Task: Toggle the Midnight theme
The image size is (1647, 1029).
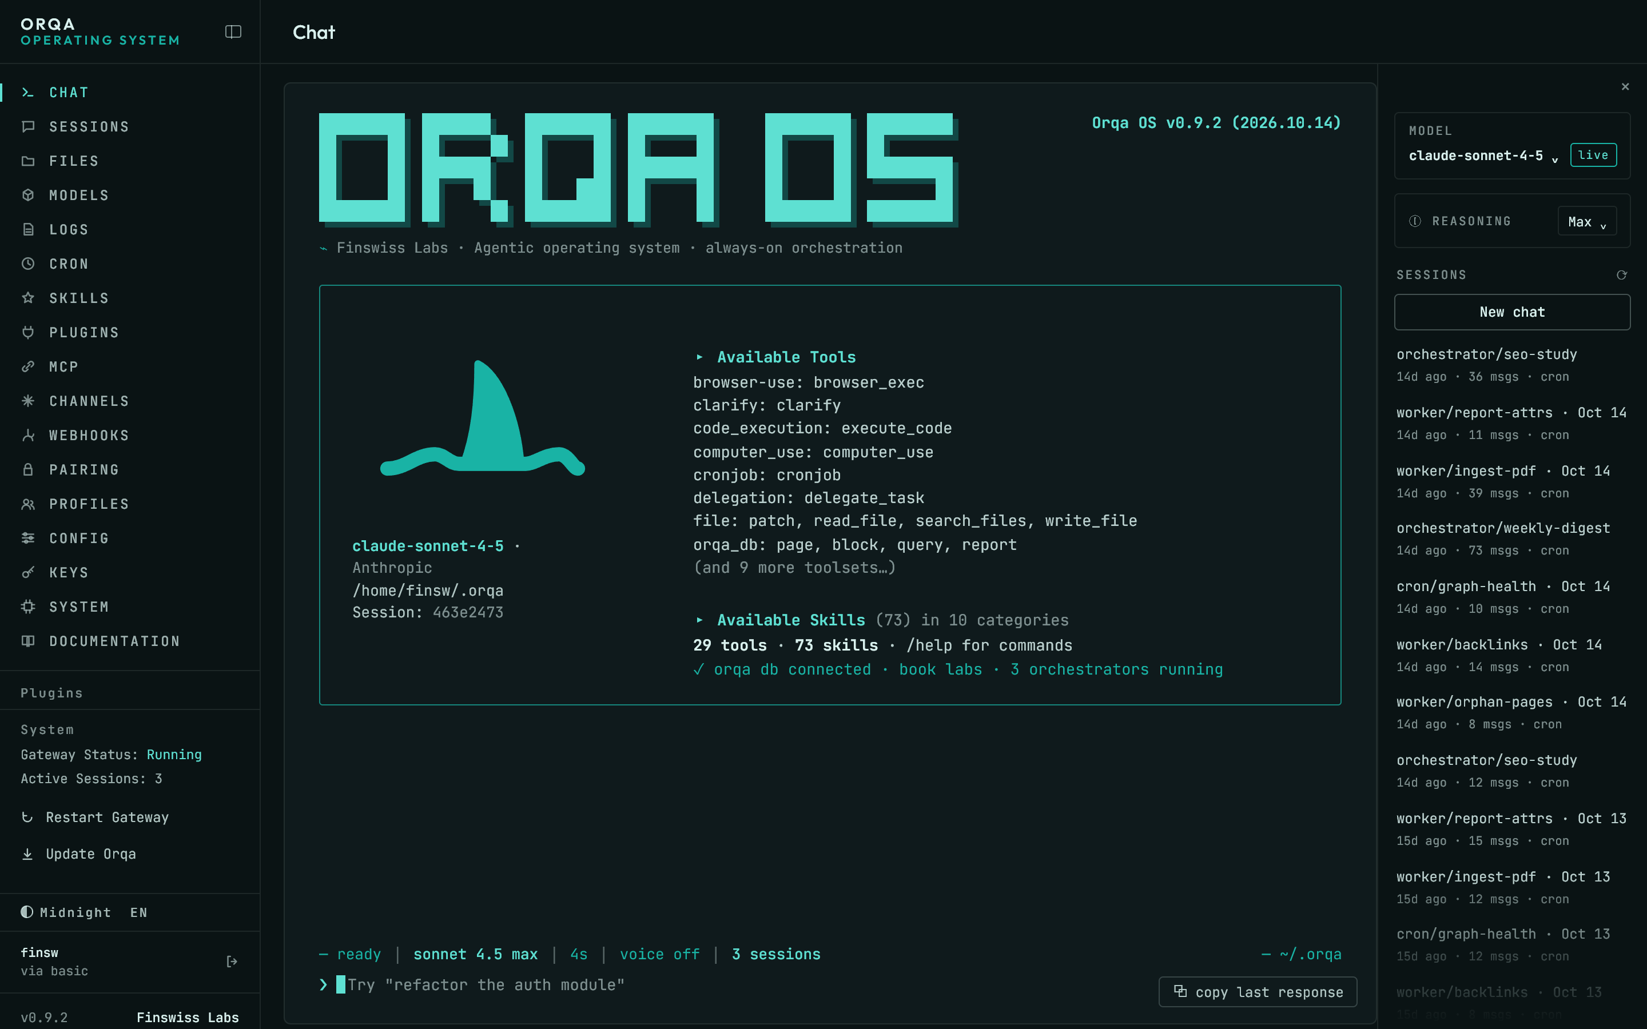Action: [x=66, y=912]
